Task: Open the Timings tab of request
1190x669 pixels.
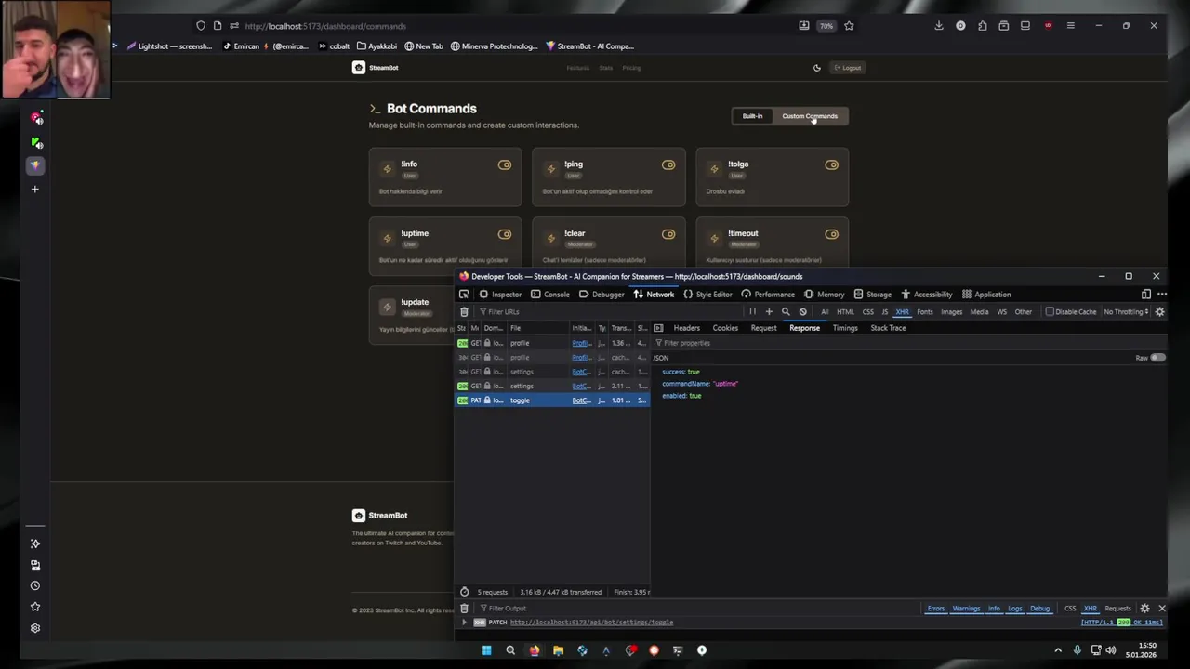Action: [x=845, y=328]
